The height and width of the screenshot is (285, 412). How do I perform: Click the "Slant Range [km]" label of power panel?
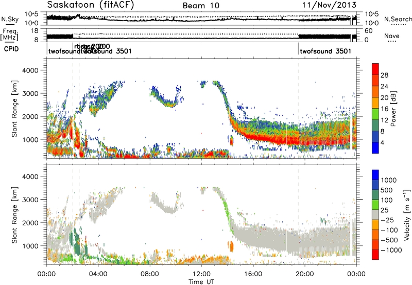[14, 109]
